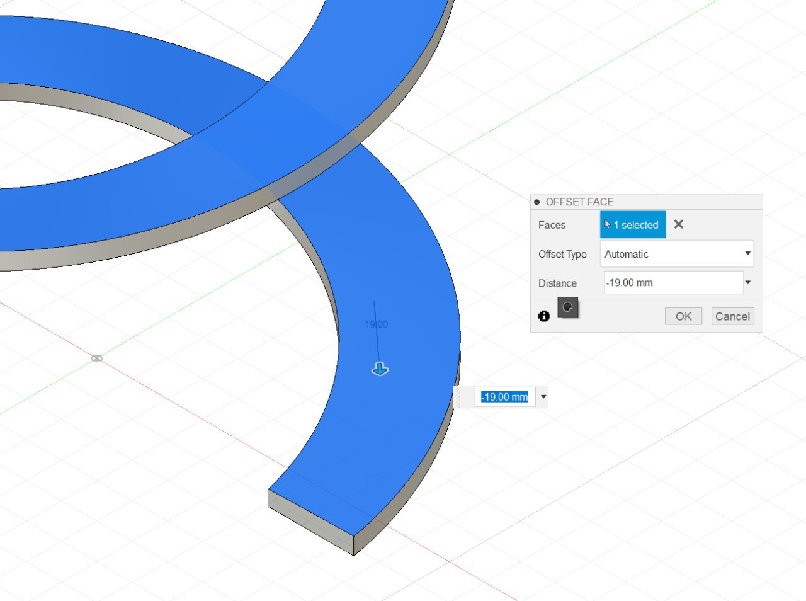Click the blue offset arrow manipulator on the face

pyautogui.click(x=380, y=369)
